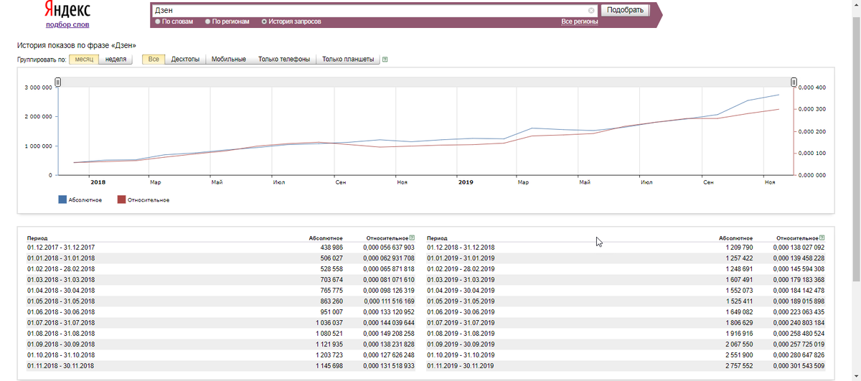Group results by месяц
This screenshot has width=861, height=381.
(85, 59)
